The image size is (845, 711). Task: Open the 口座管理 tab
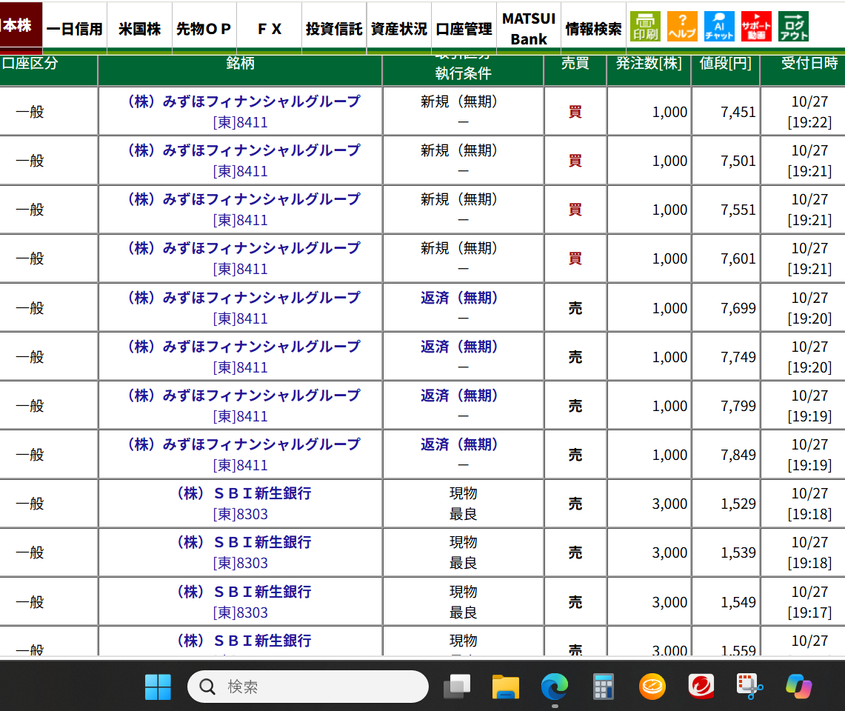point(464,29)
